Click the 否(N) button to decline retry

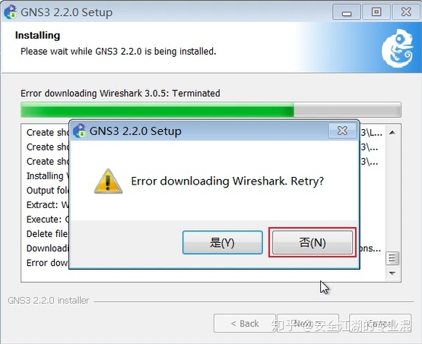click(313, 242)
